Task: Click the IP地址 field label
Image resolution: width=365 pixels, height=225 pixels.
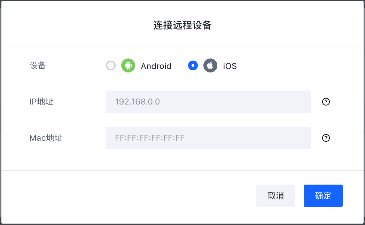Action: (x=41, y=102)
